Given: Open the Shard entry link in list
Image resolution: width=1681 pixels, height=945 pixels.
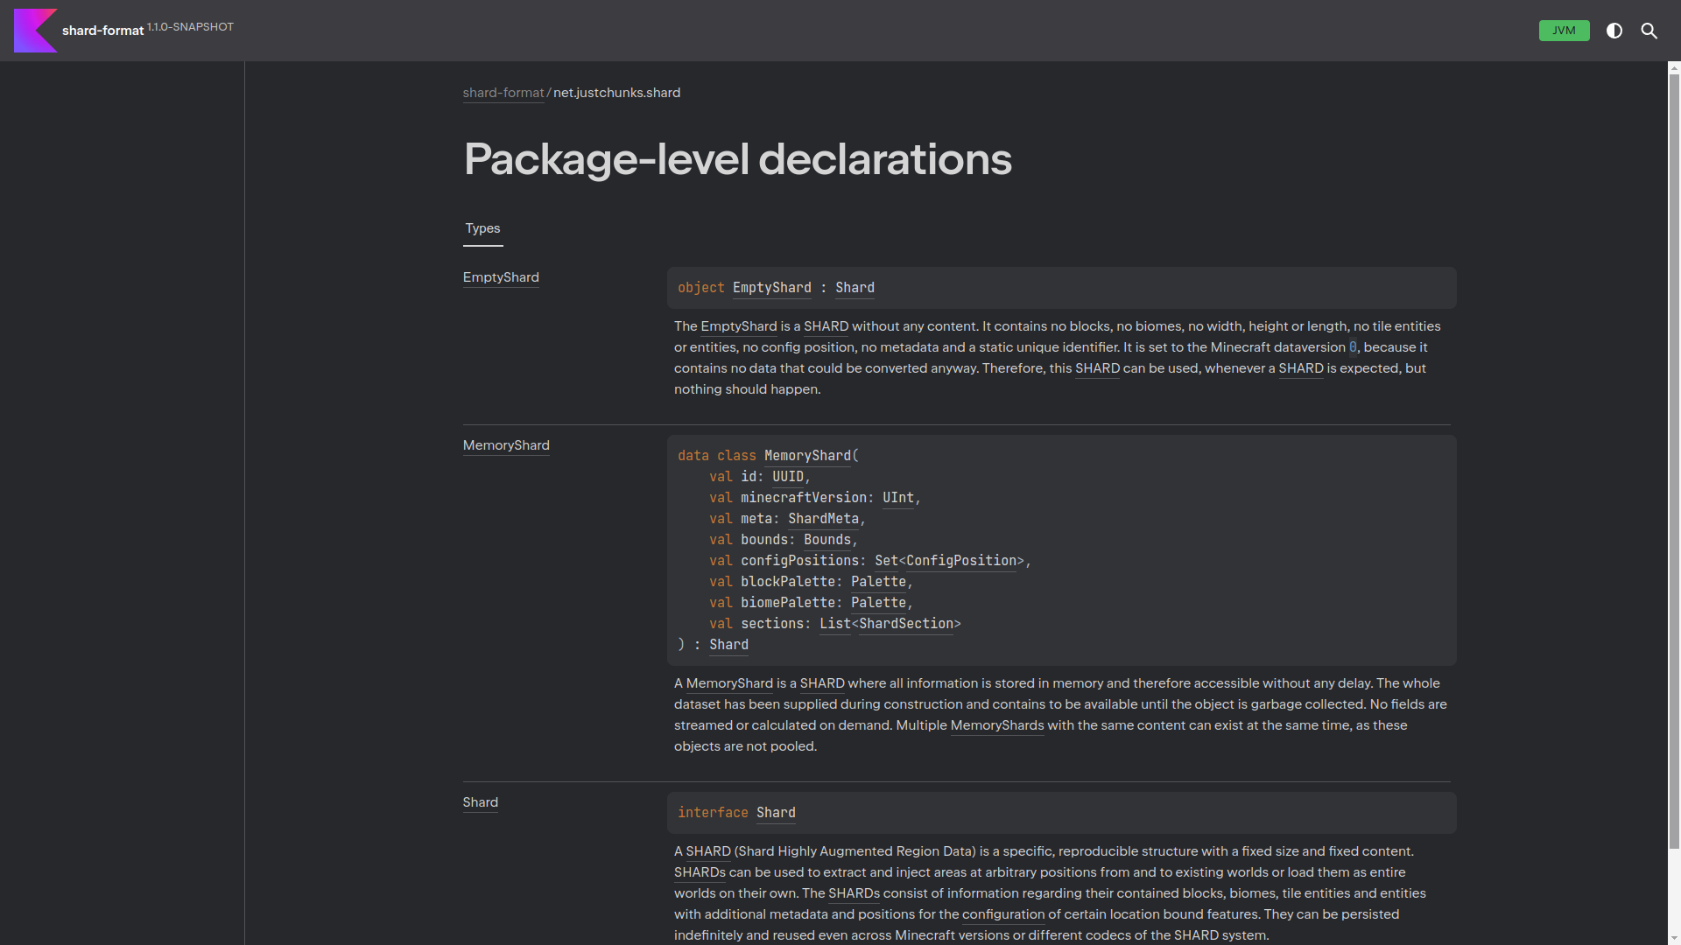Looking at the screenshot, I should coord(481,802).
